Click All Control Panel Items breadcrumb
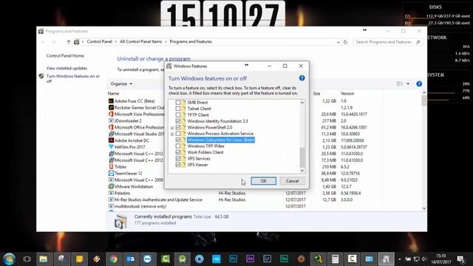This screenshot has height=266, width=473. [x=141, y=42]
